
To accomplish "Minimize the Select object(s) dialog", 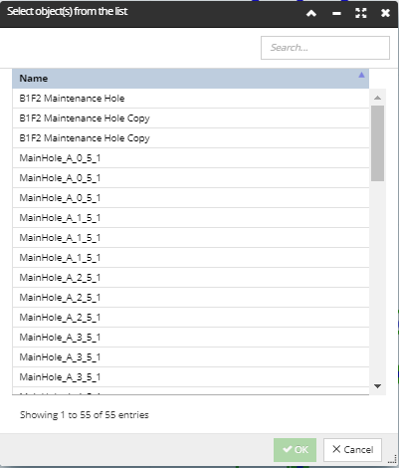I will tap(336, 13).
